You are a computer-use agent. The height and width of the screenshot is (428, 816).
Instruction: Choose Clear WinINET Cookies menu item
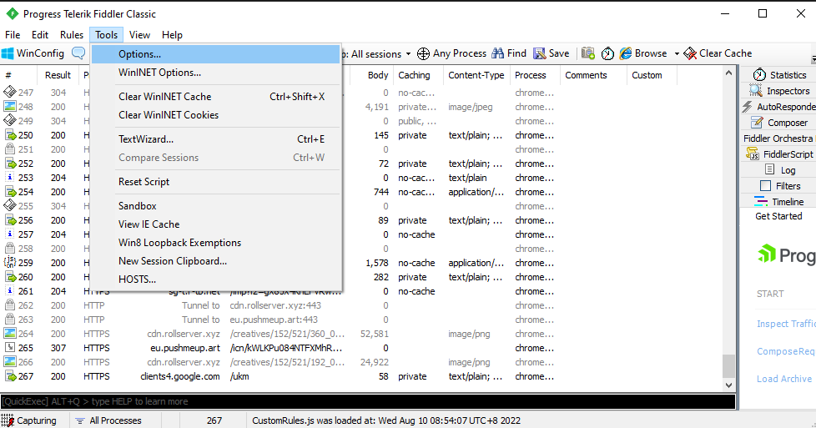point(169,115)
